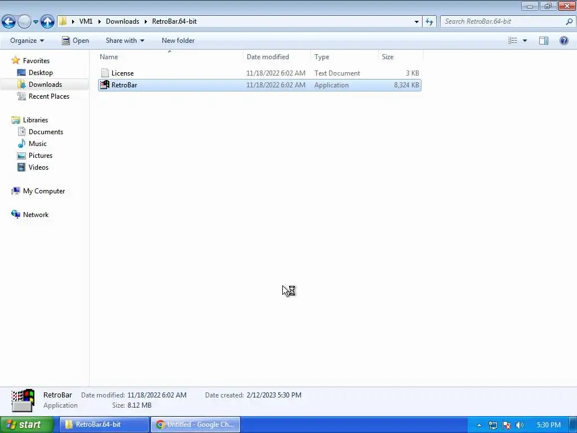Select the RetroBar file name

(x=125, y=85)
